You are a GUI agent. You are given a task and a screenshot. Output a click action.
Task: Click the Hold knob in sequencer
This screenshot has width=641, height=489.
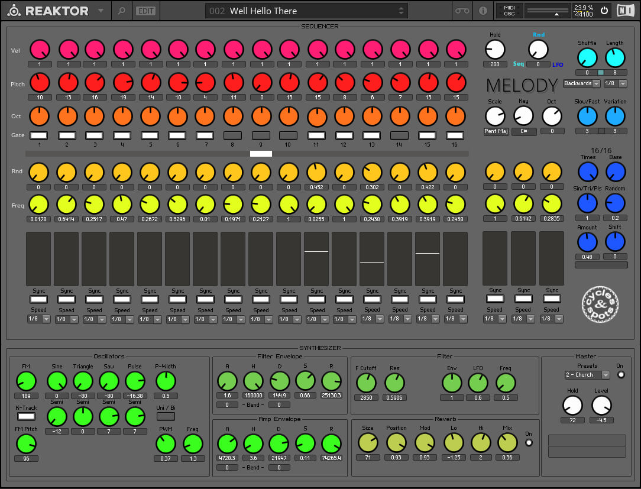pyautogui.click(x=495, y=50)
